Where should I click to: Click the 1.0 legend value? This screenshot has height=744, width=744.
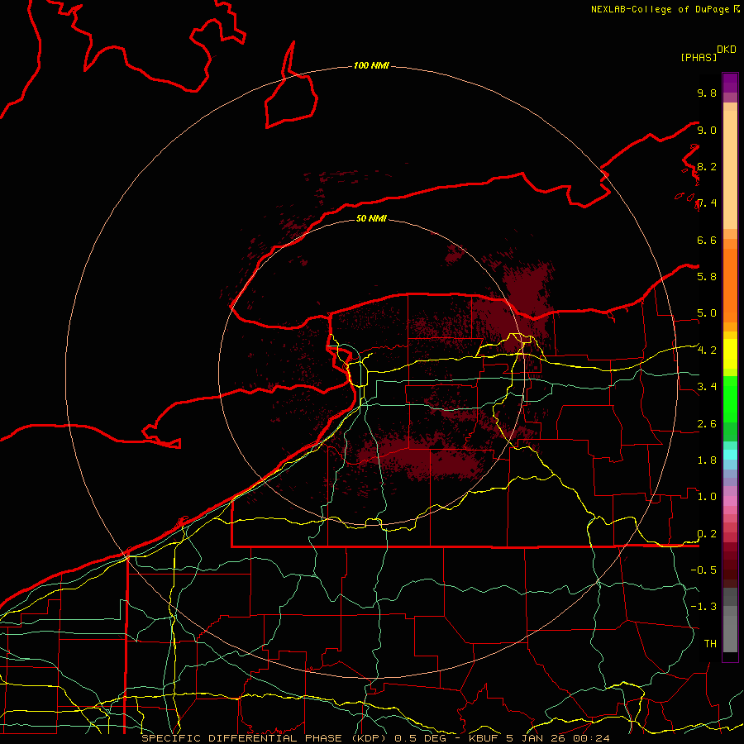[x=707, y=496]
